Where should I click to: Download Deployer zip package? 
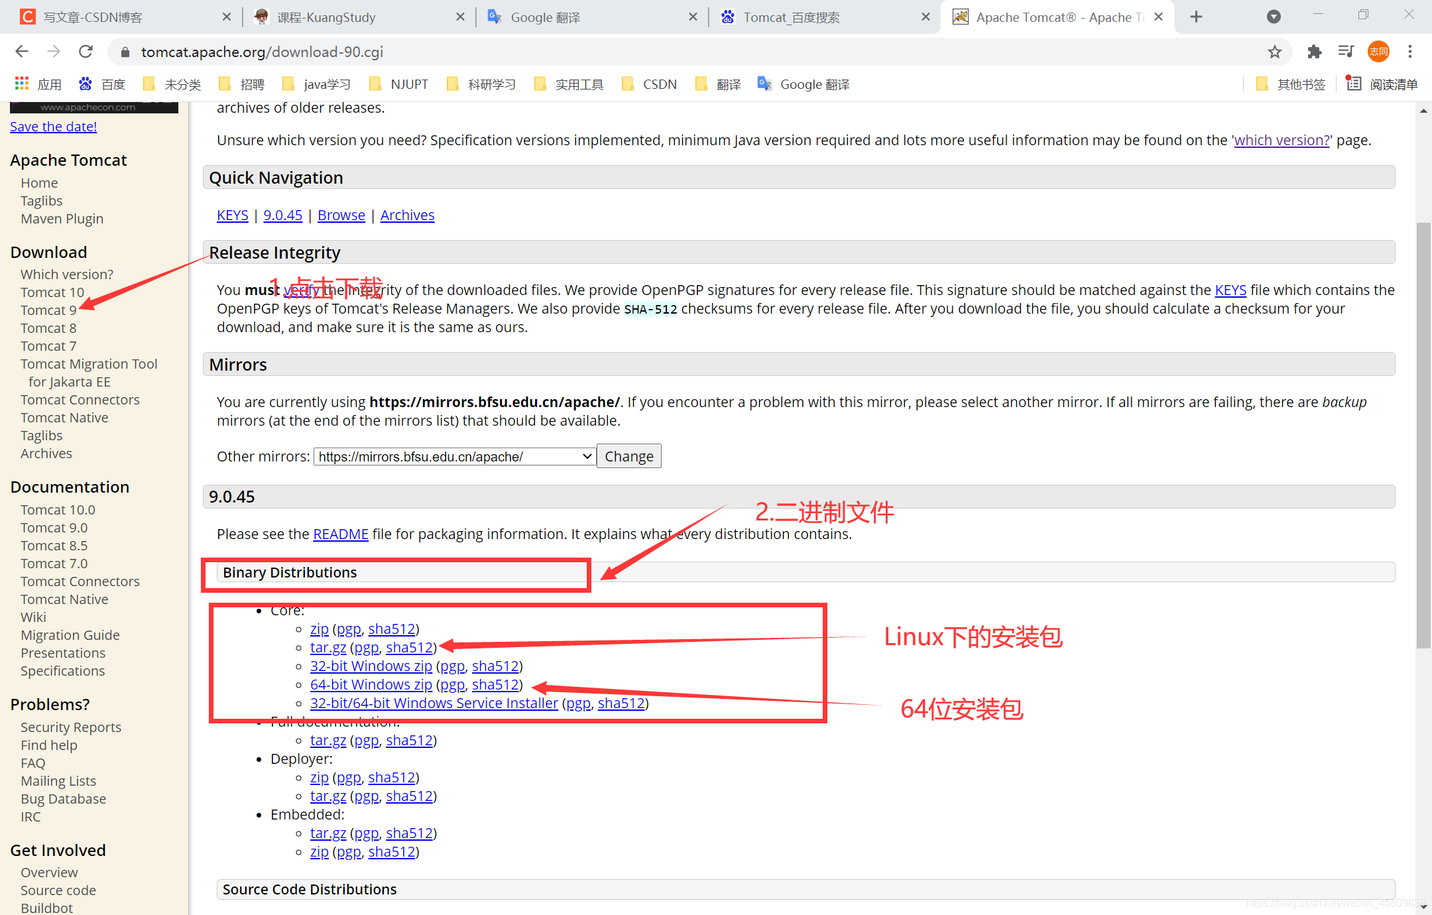click(320, 778)
